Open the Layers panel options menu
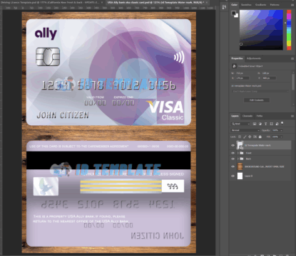 (x=292, y=116)
